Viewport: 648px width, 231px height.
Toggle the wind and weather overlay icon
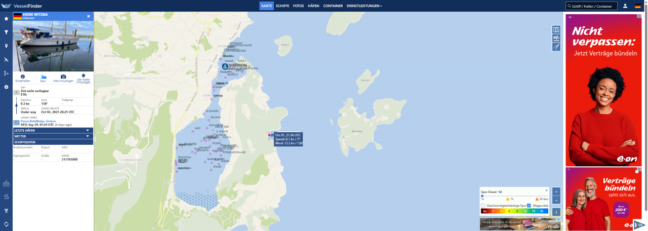[556, 38]
